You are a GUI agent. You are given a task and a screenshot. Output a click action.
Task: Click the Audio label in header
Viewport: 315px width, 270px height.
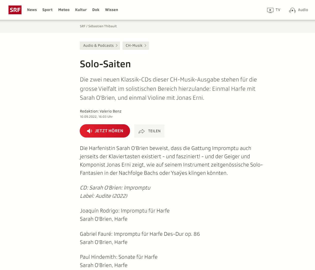pos(303,10)
